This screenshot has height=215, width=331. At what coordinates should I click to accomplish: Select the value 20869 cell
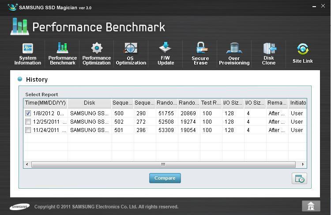[188, 113]
